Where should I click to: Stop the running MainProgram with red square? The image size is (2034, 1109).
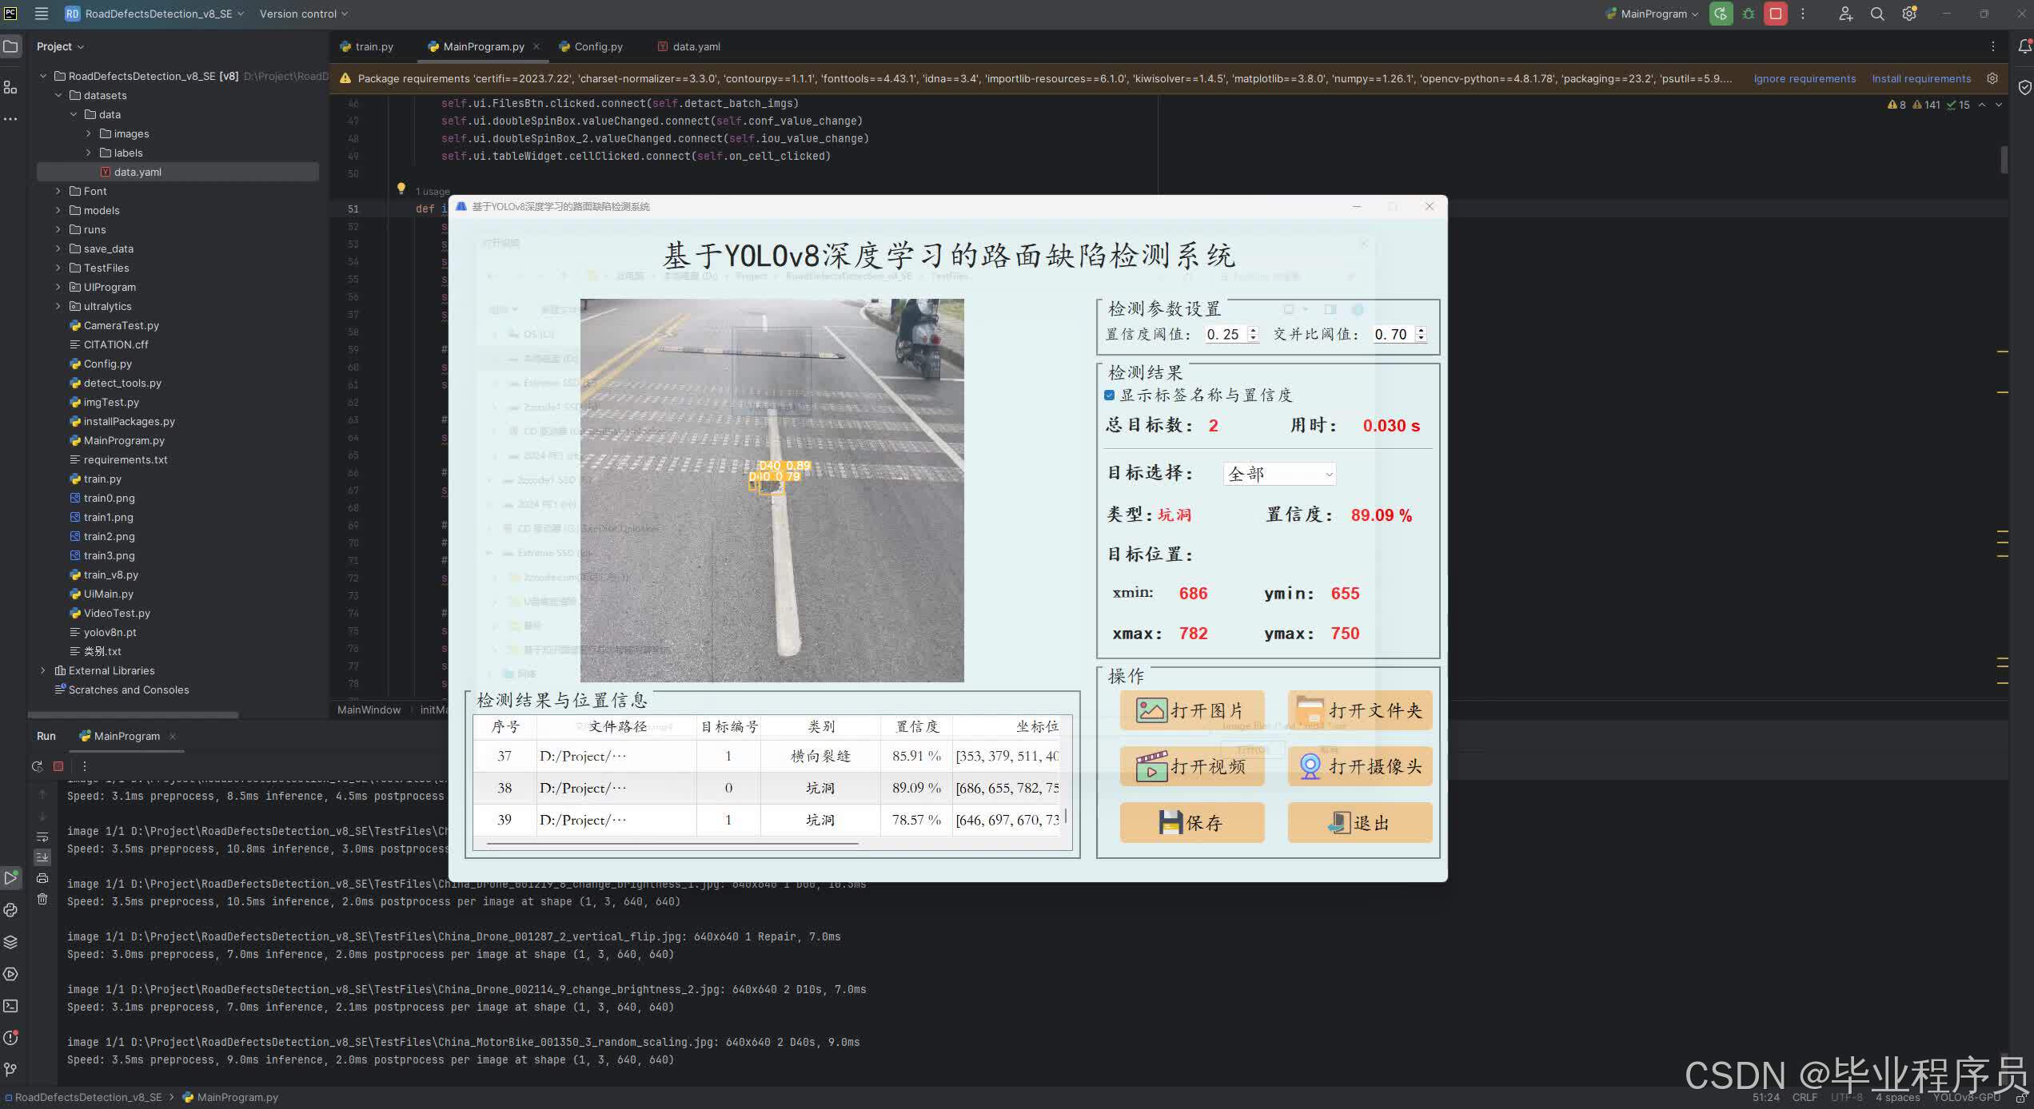[1776, 14]
